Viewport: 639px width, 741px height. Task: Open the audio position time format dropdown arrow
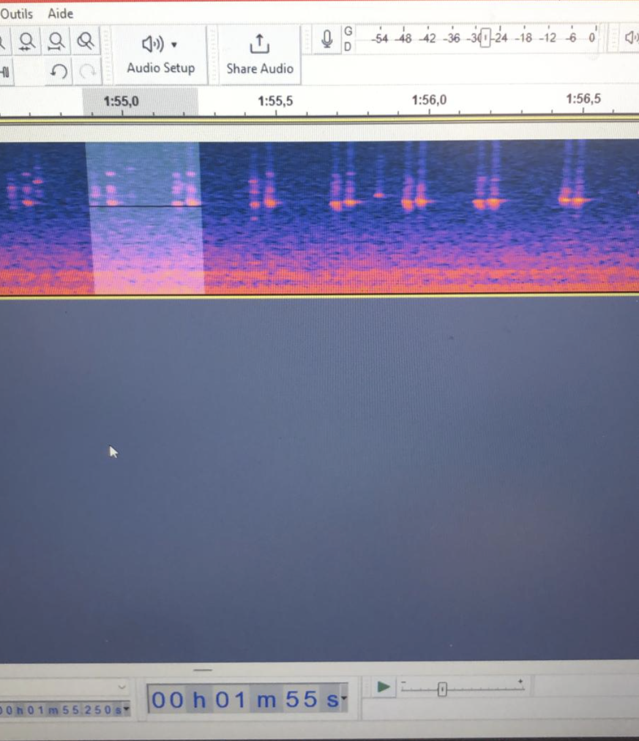click(344, 699)
